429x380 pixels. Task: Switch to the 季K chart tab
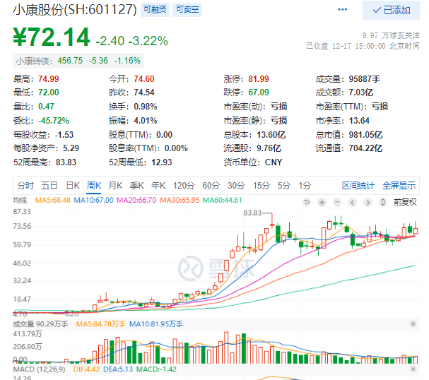pos(137,186)
